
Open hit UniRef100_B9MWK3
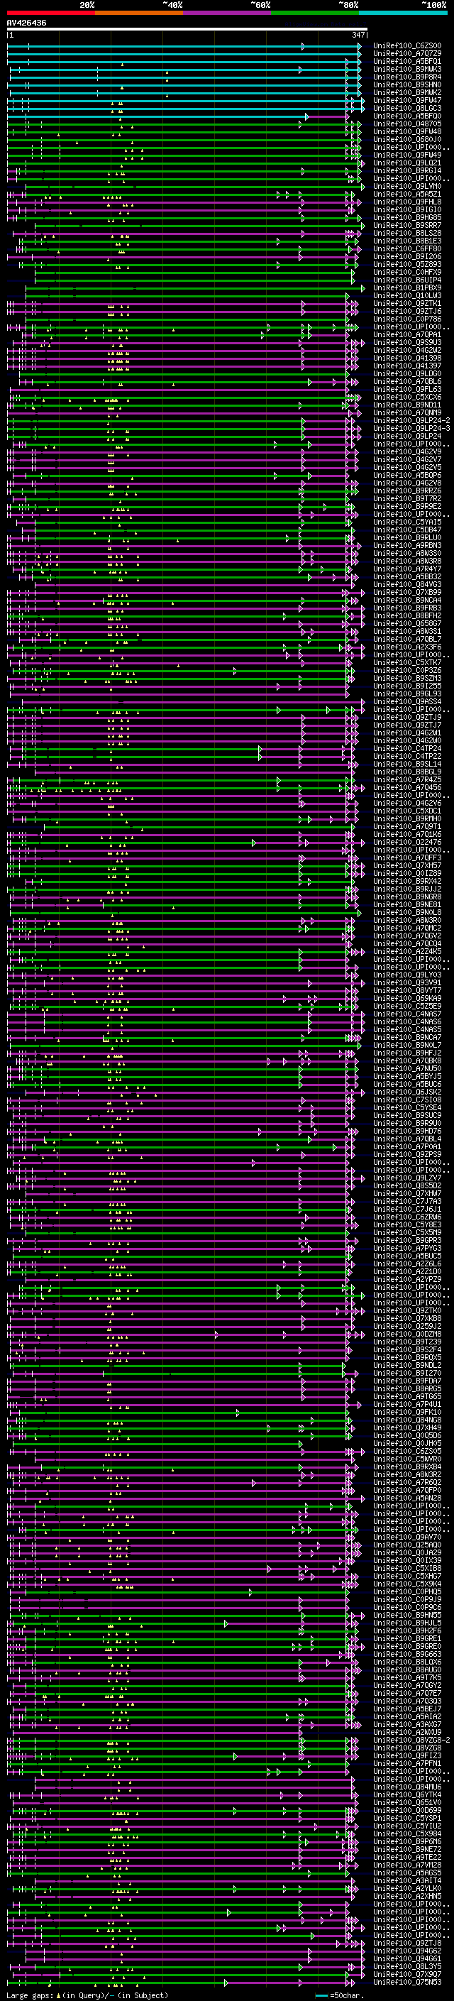point(407,69)
